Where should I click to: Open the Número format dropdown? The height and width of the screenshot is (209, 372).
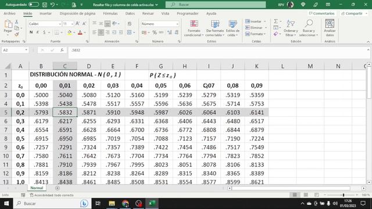coord(177,24)
